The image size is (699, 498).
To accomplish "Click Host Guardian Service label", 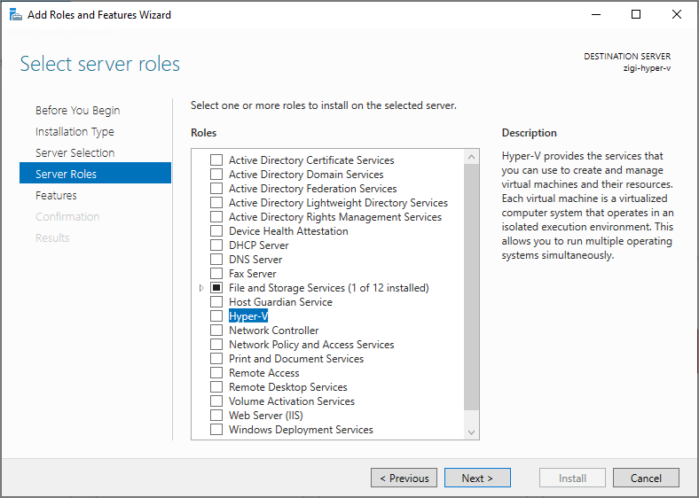I will (280, 302).
